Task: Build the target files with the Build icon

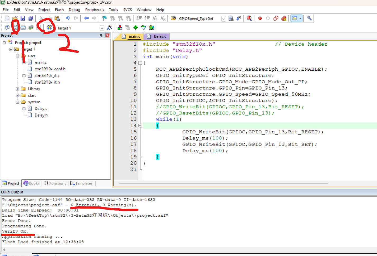Action: click(15, 27)
